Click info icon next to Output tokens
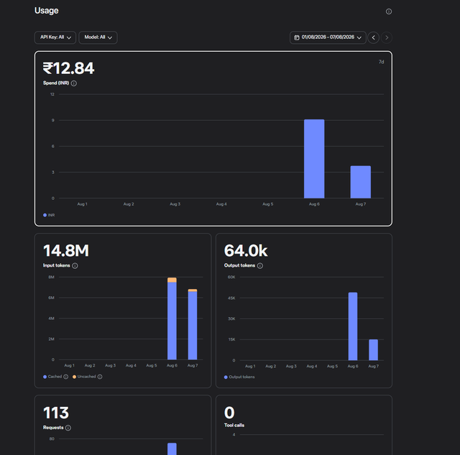Viewport: 460px width, 455px height. coord(260,266)
